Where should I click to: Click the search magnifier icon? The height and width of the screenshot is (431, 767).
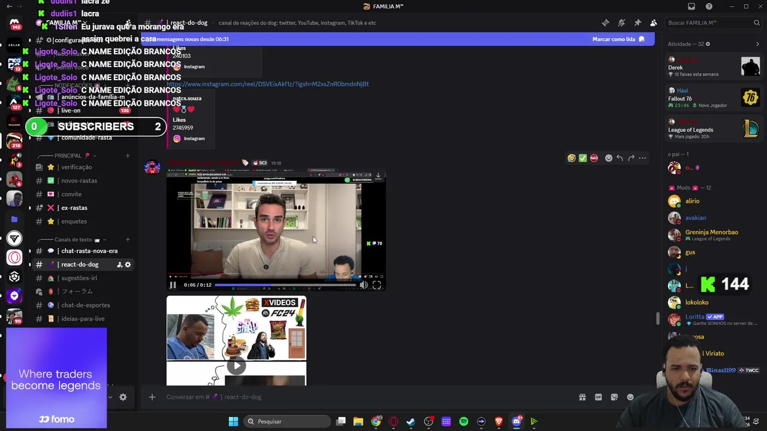[x=757, y=23]
